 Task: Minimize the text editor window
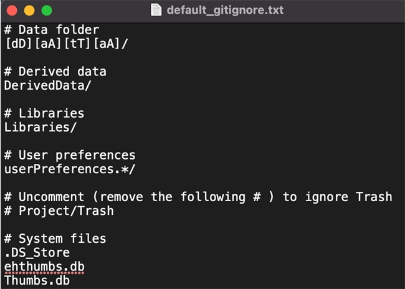tap(29, 11)
